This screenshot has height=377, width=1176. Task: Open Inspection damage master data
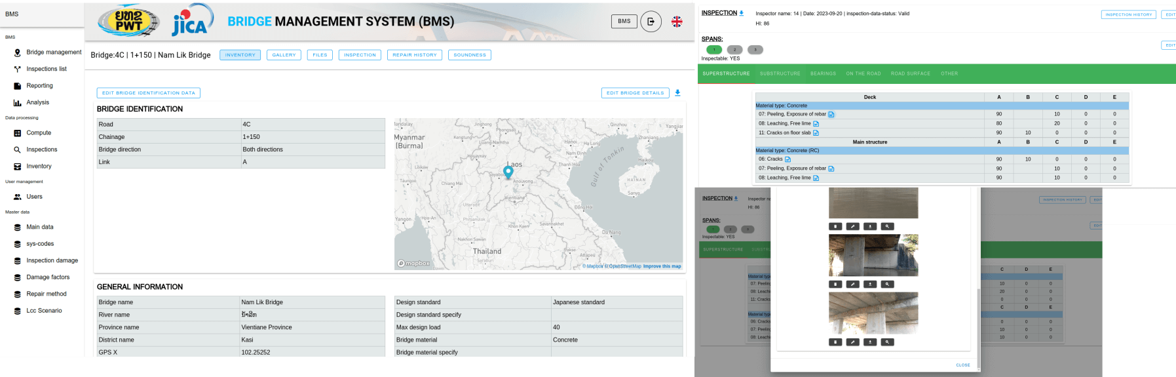46,260
